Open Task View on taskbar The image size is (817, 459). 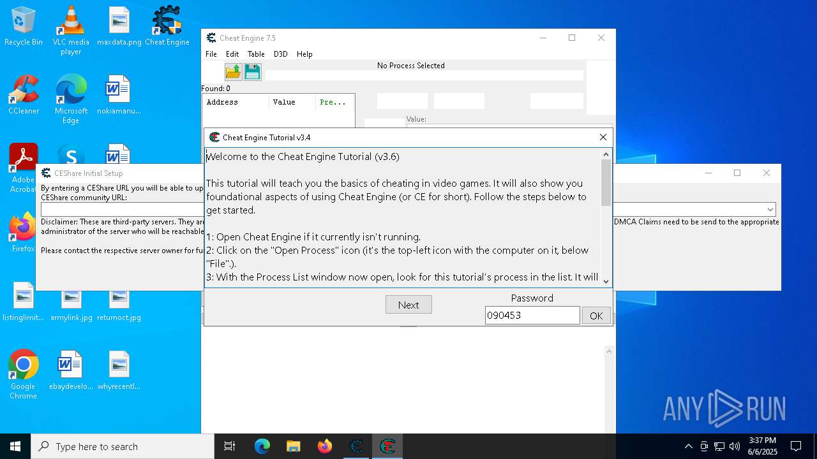click(x=230, y=446)
